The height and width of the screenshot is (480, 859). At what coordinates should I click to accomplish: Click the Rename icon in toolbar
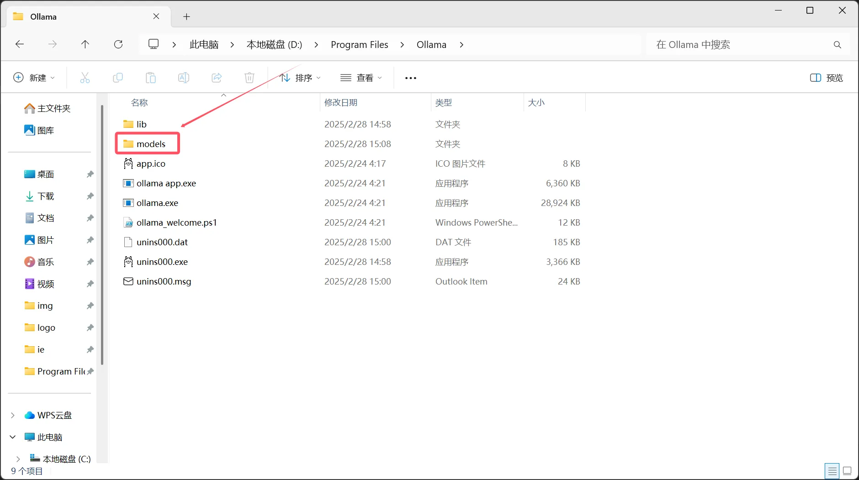pyautogui.click(x=184, y=78)
